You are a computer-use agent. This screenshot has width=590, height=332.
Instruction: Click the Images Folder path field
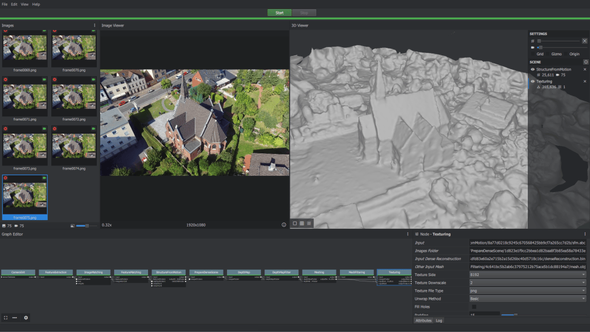(x=528, y=251)
